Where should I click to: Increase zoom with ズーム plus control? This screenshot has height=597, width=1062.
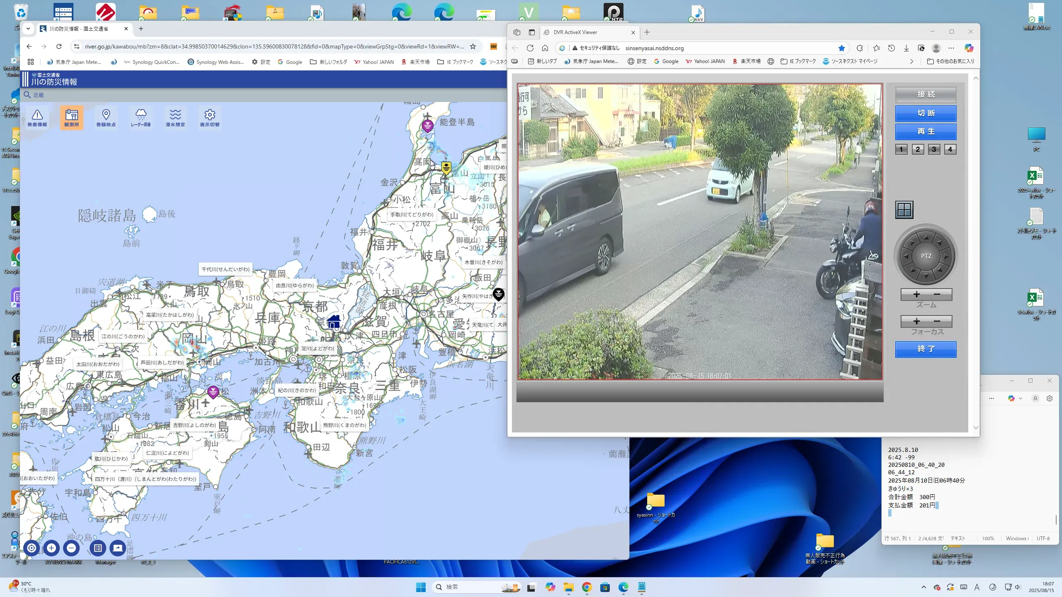[x=916, y=294]
